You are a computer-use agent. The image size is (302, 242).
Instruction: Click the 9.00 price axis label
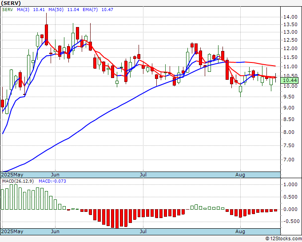[x=289, y=108]
